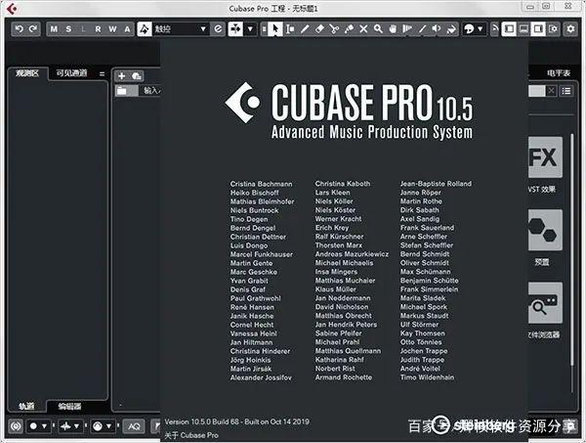The image size is (586, 443).
Task: Click the automation mode icon beside 触控
Action: coord(145,28)
